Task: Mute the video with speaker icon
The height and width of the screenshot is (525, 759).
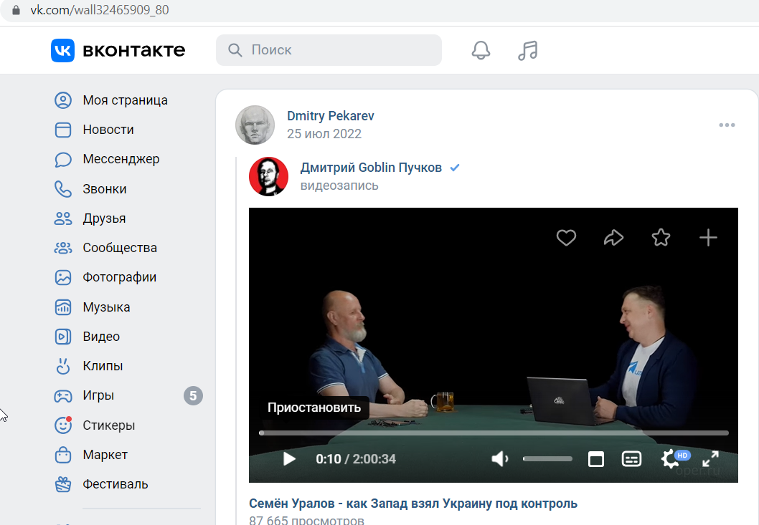Action: tap(500, 459)
